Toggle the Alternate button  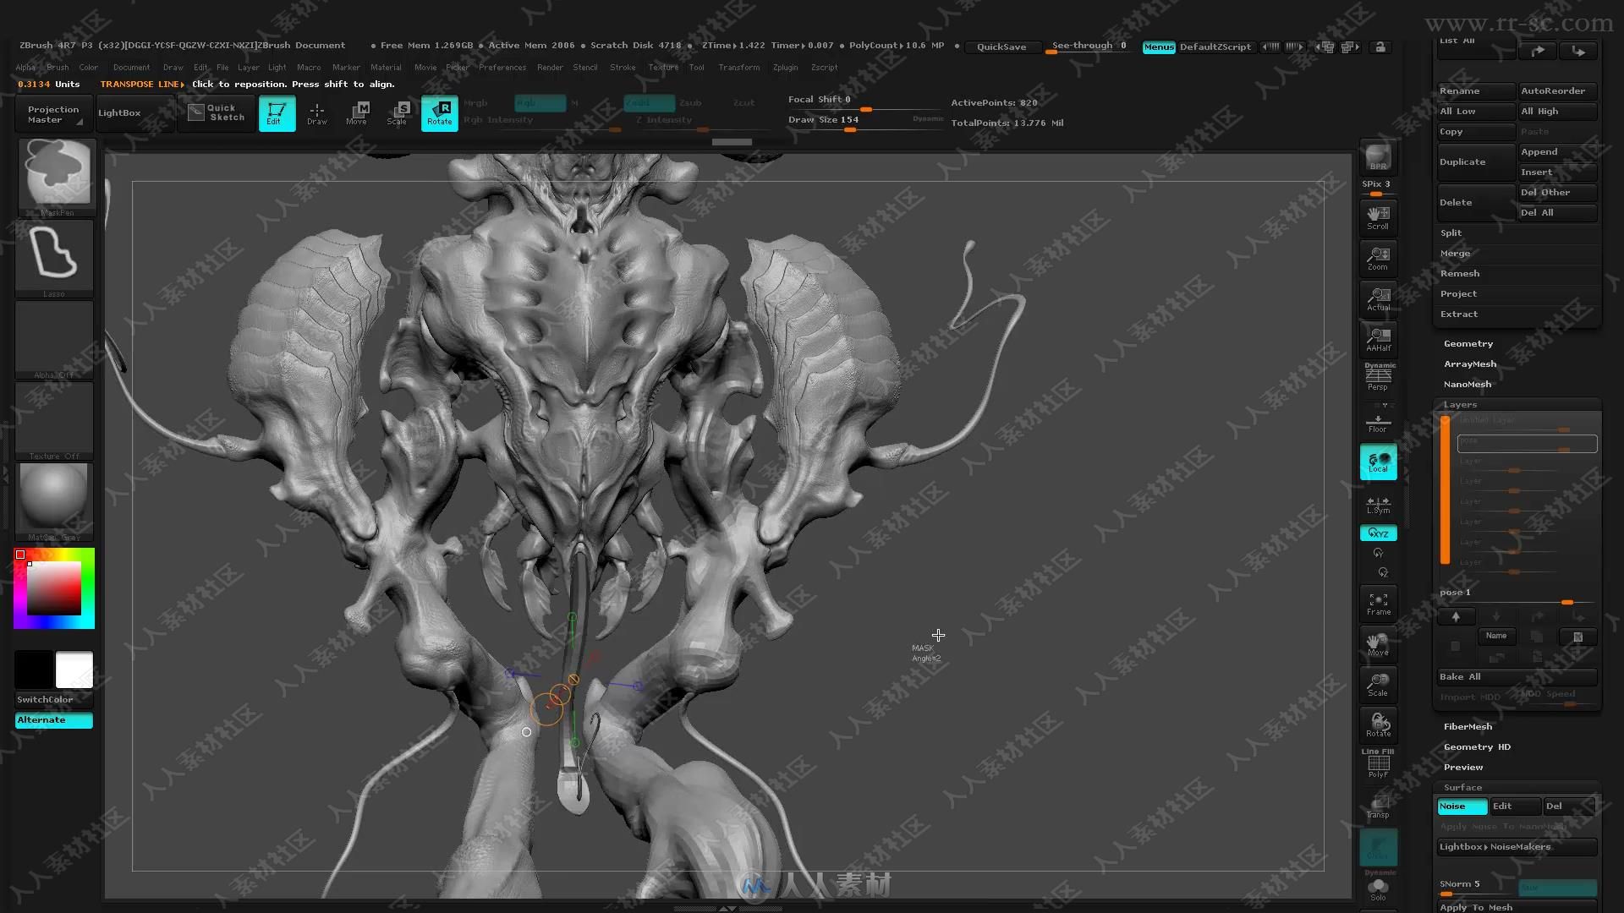tap(54, 720)
